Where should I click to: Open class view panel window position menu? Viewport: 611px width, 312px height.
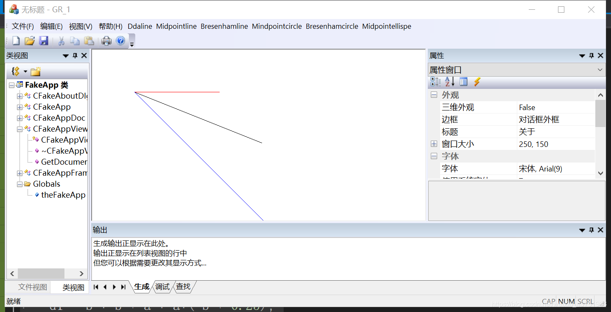point(66,56)
